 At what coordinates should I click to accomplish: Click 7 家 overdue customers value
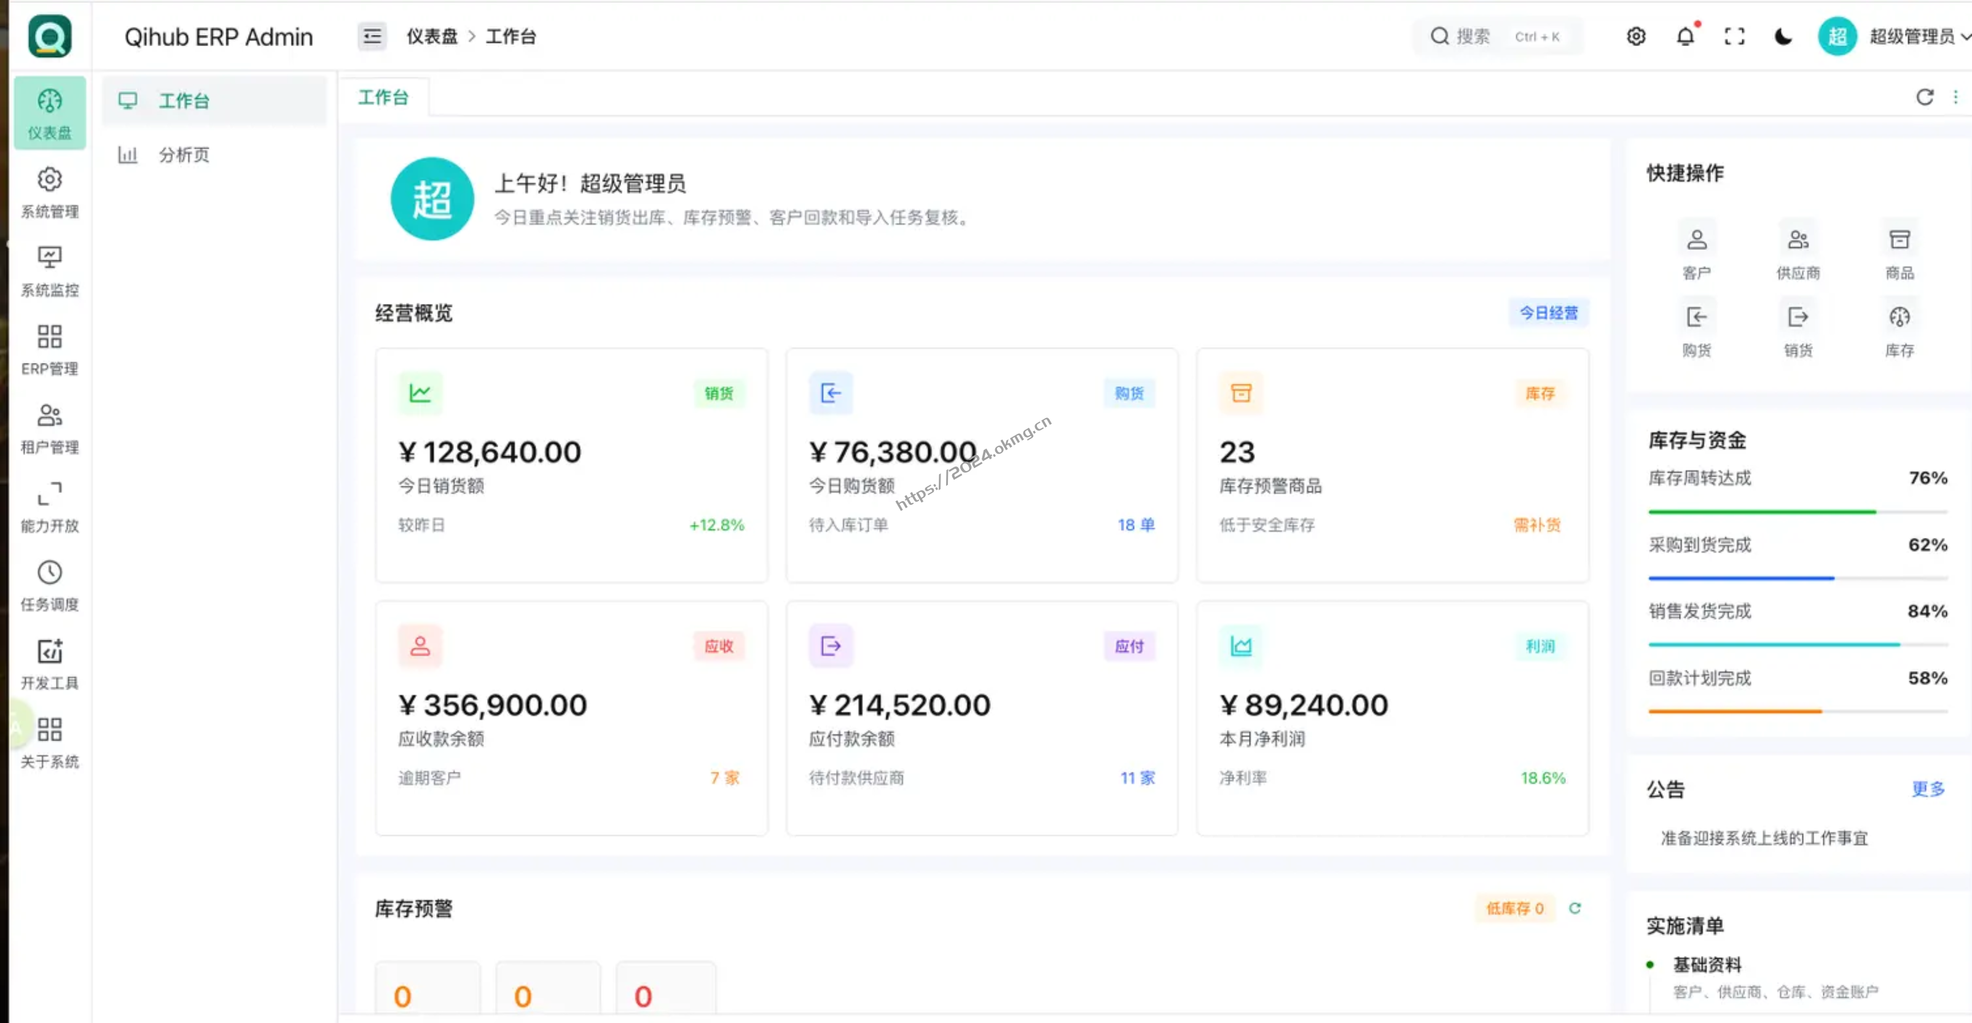pyautogui.click(x=724, y=778)
